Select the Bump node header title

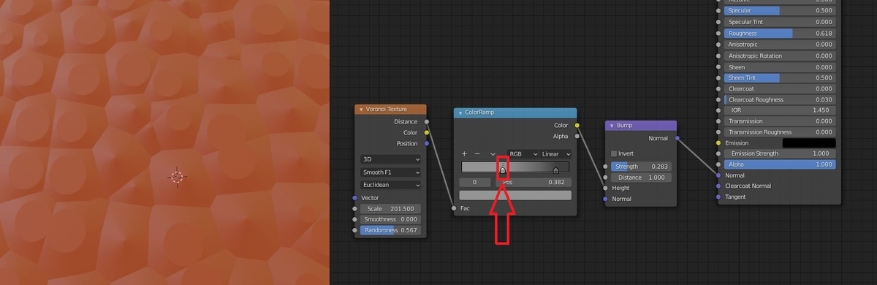tap(625, 126)
